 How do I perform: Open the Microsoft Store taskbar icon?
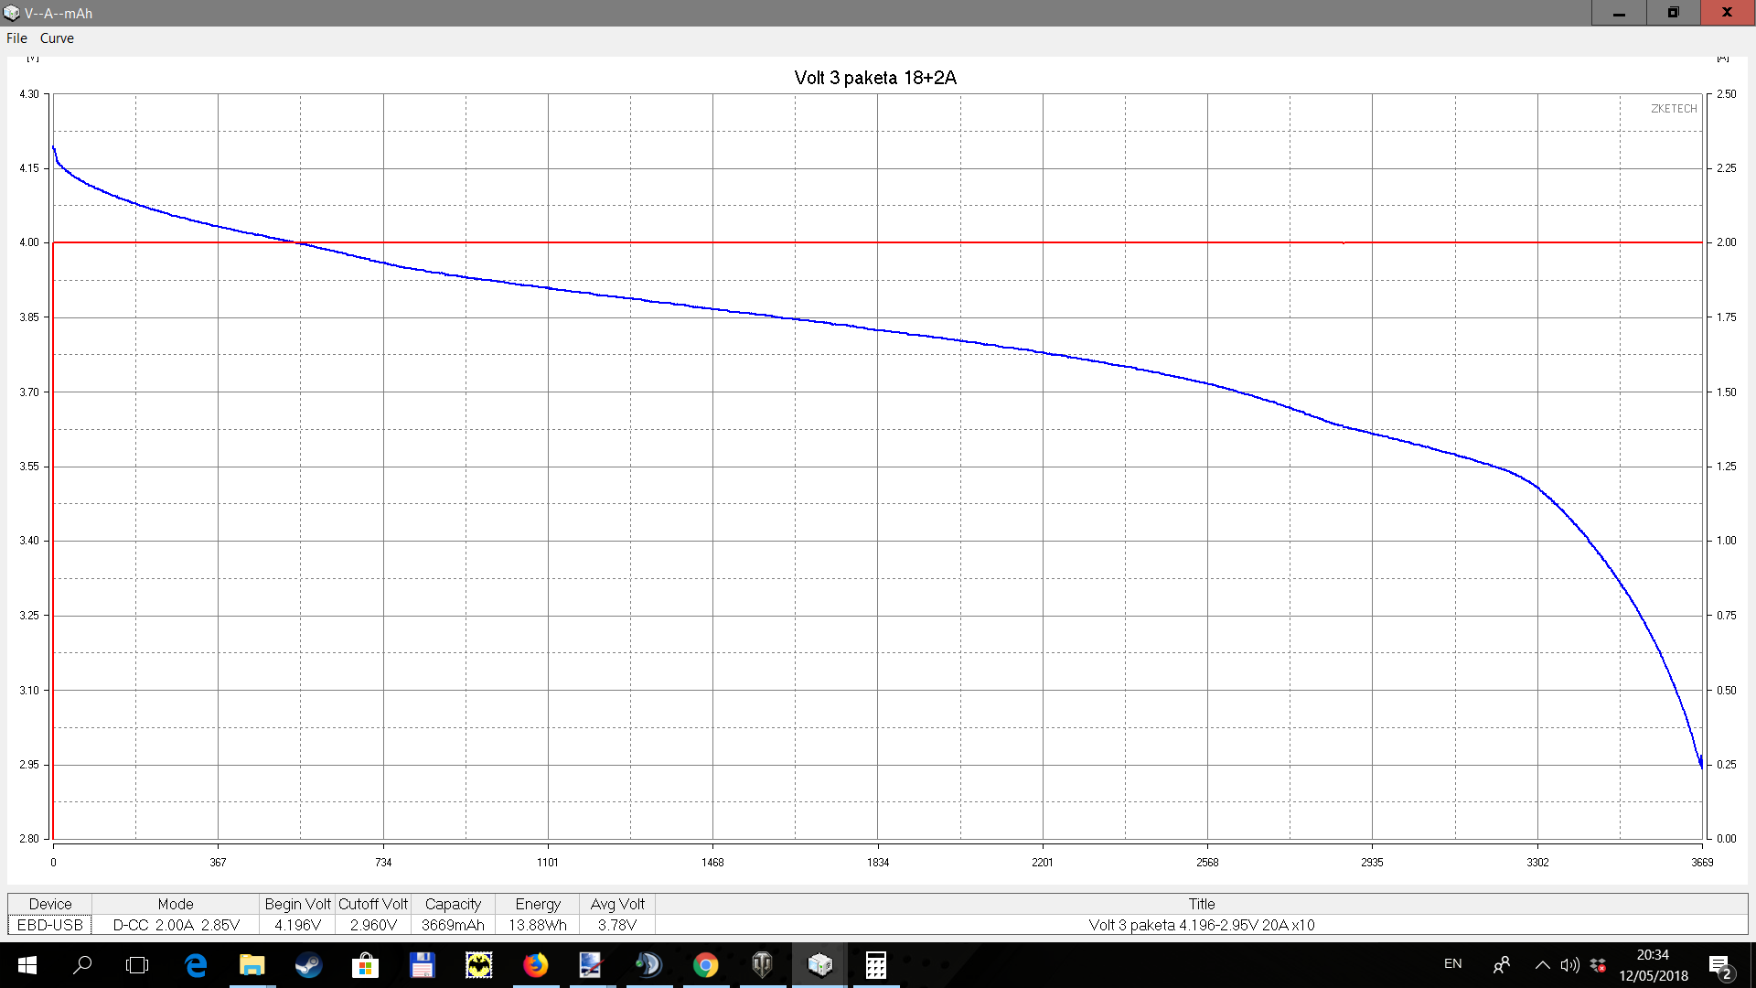[x=365, y=965]
